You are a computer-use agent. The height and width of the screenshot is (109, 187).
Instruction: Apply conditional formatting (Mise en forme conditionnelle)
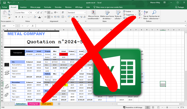pos(93,15)
